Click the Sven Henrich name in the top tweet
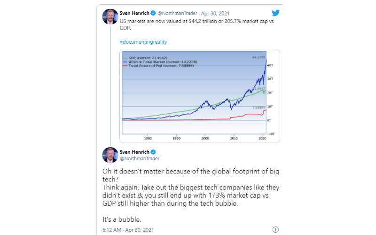This screenshot has height=235, width=376. pyautogui.click(x=134, y=13)
